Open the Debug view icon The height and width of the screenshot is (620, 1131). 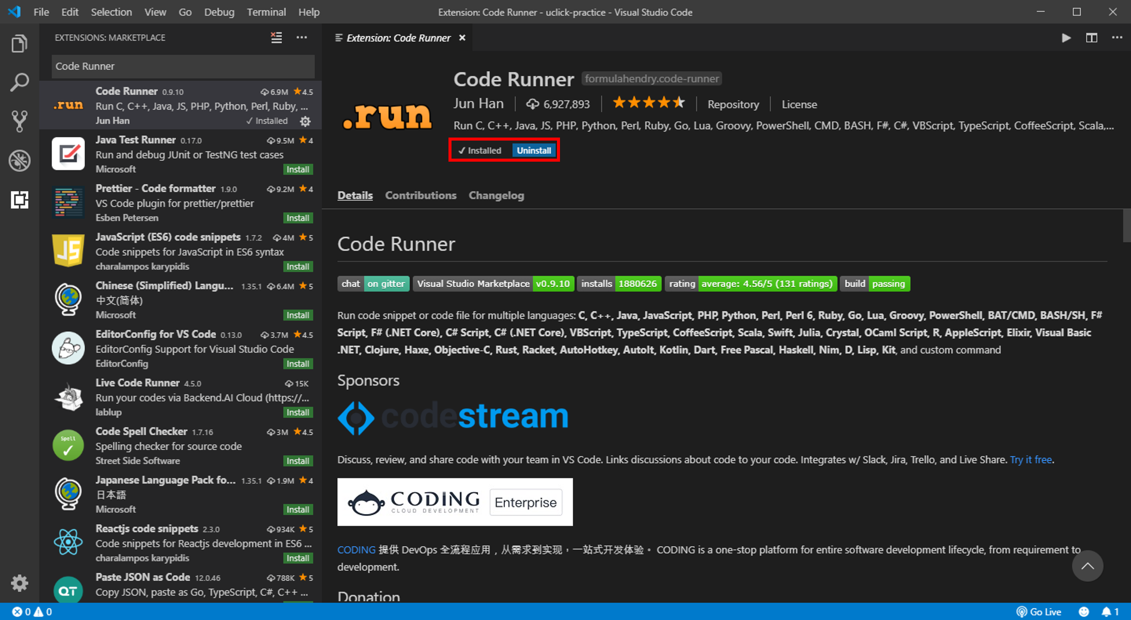tap(19, 161)
